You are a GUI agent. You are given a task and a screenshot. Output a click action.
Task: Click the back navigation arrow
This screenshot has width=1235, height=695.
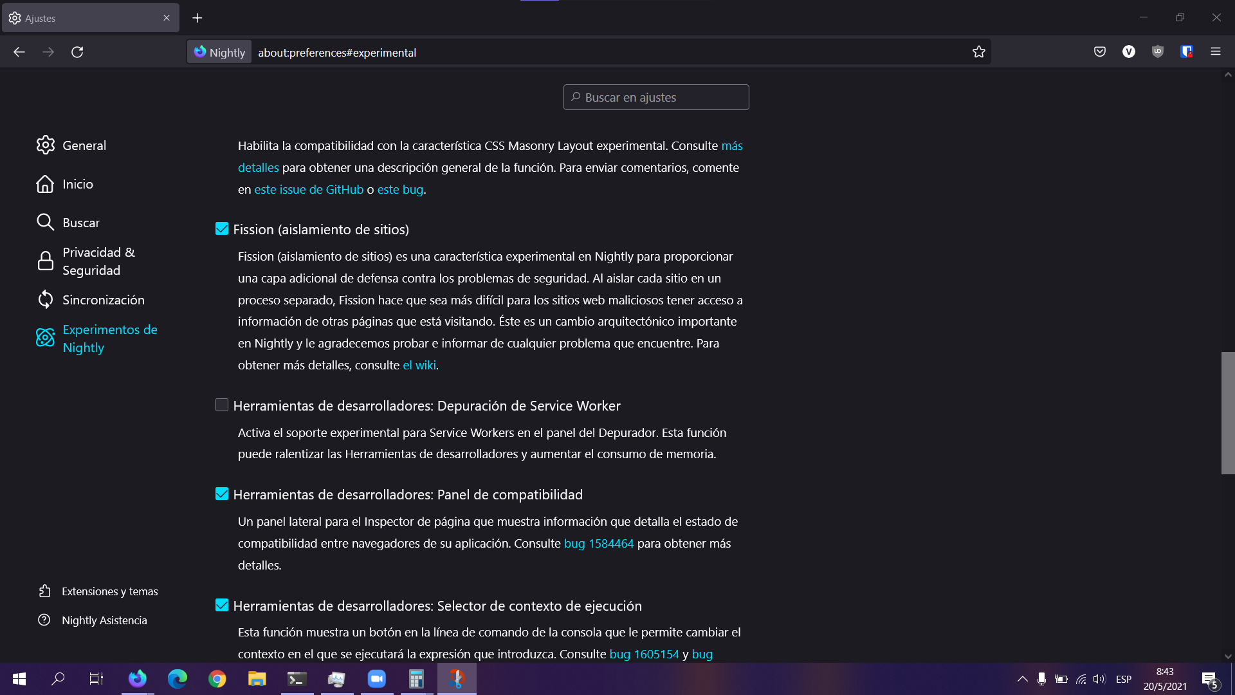pyautogui.click(x=19, y=52)
